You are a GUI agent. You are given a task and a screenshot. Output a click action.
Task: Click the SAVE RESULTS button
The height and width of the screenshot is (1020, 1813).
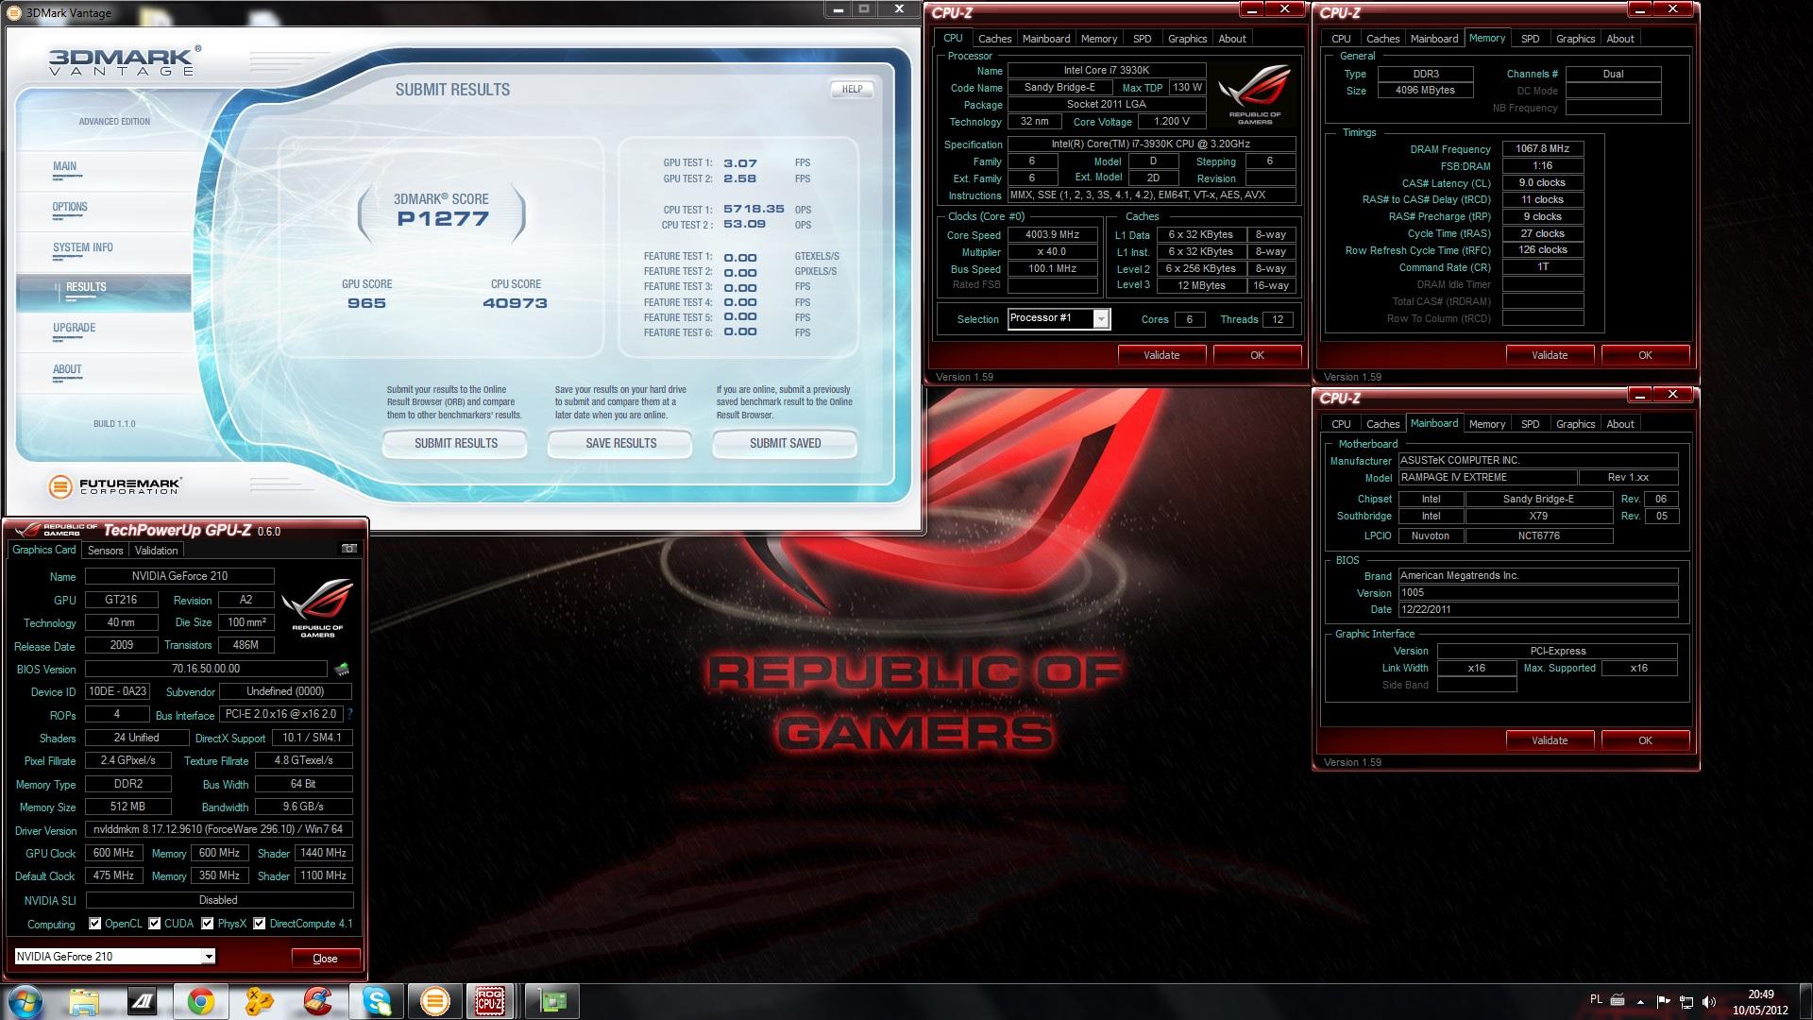click(x=620, y=443)
